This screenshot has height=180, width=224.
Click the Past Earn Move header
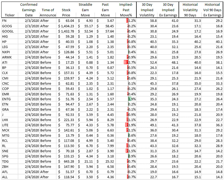coord(105,10)
